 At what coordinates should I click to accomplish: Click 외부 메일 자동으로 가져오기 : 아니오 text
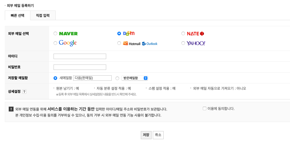point(220,89)
